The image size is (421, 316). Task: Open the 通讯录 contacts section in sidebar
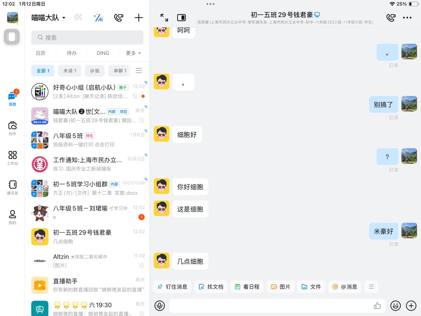(x=12, y=188)
